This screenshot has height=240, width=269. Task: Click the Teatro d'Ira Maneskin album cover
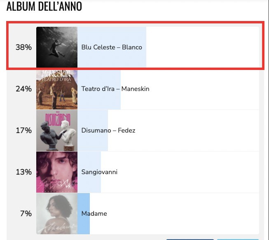(57, 89)
